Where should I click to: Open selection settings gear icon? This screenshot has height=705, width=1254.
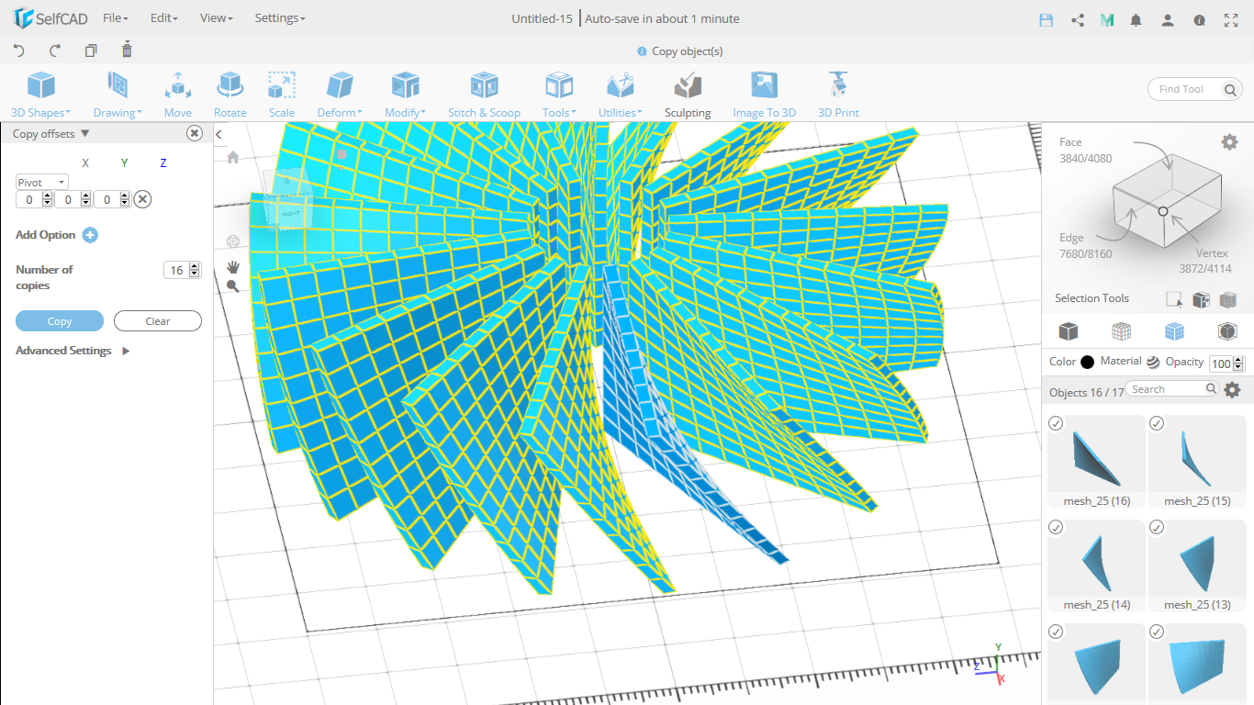[1229, 142]
